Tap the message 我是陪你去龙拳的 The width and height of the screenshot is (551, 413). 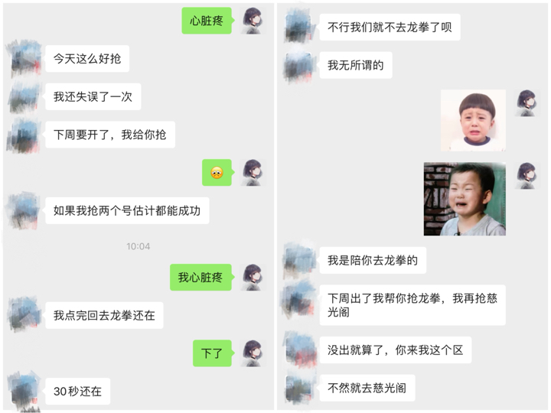tap(373, 260)
